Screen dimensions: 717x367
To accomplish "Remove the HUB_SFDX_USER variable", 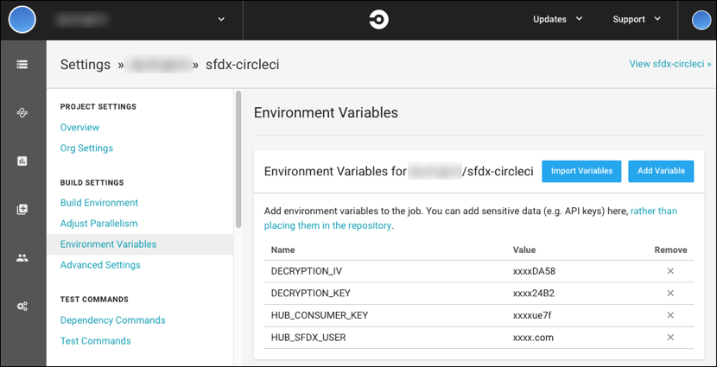I will pyautogui.click(x=670, y=338).
